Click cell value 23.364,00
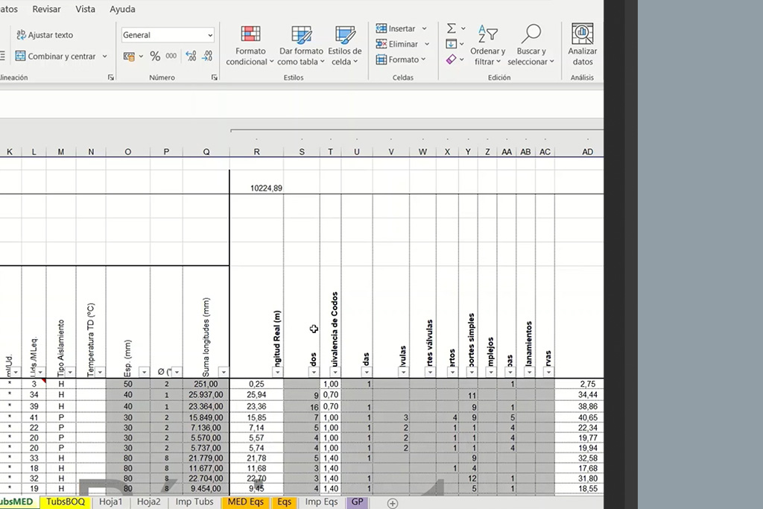This screenshot has height=509, width=763. [206, 406]
